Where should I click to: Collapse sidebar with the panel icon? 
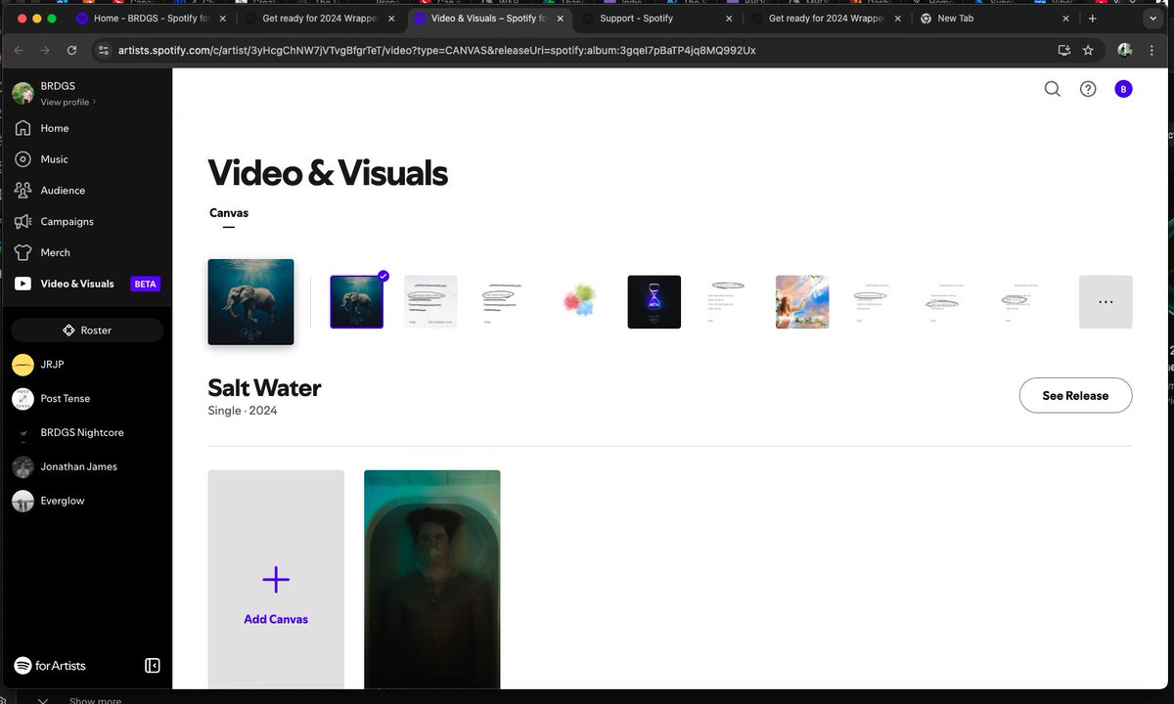tap(153, 666)
